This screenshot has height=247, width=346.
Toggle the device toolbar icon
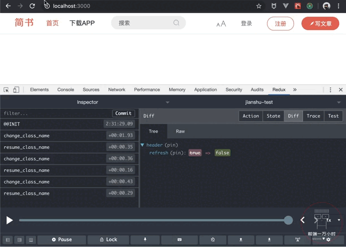(x=16, y=90)
